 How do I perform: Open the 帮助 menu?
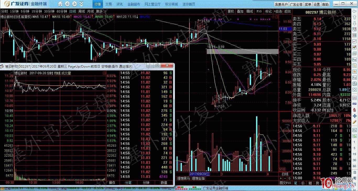point(326,4)
